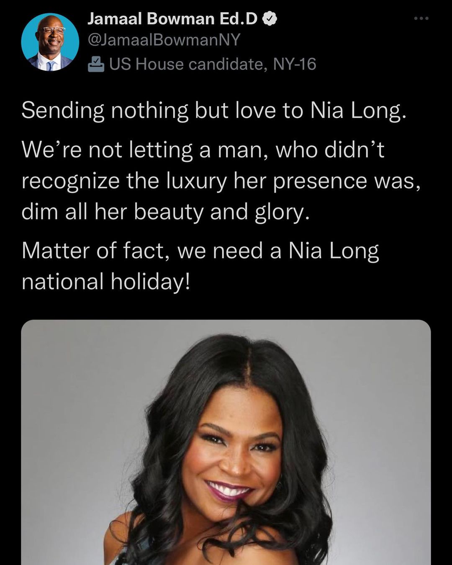Click the "dim all her beauty" line

[166, 212]
